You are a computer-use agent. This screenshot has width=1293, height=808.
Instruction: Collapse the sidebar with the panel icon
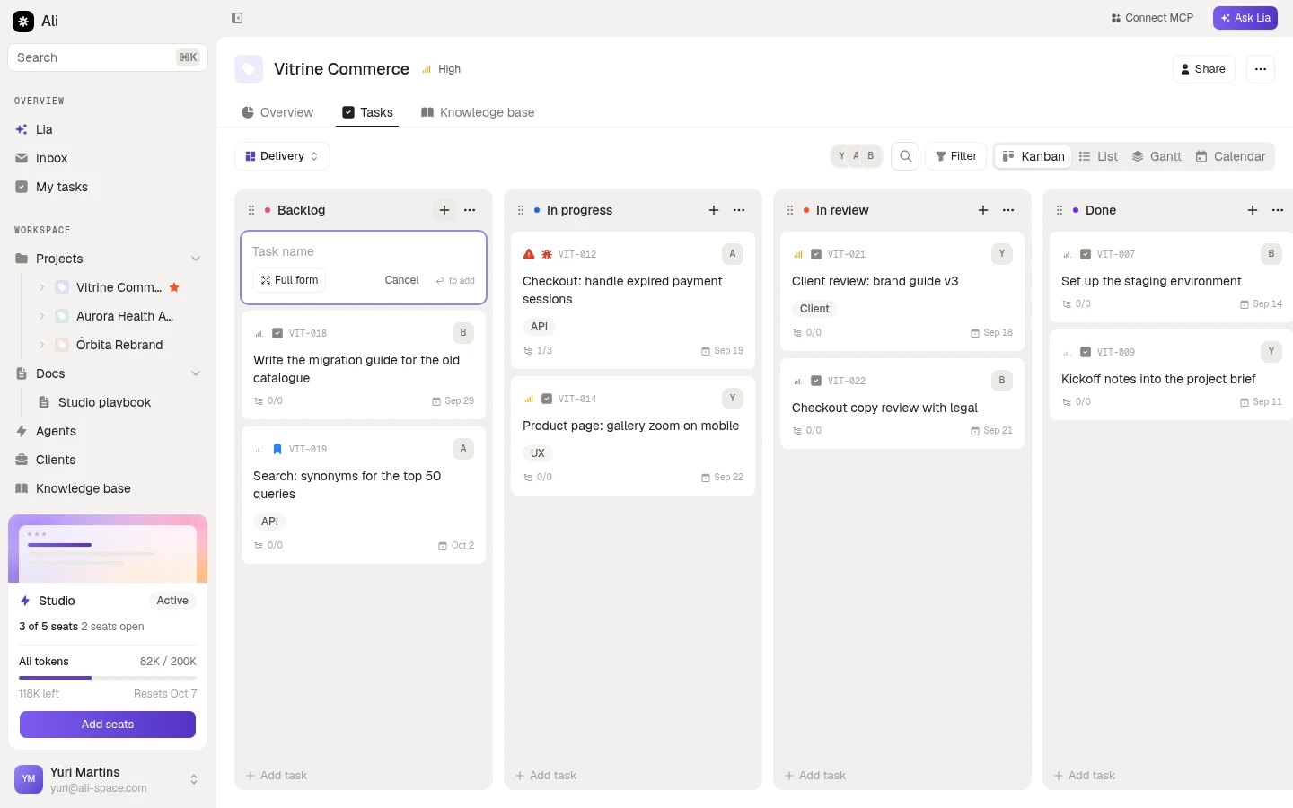[237, 18]
